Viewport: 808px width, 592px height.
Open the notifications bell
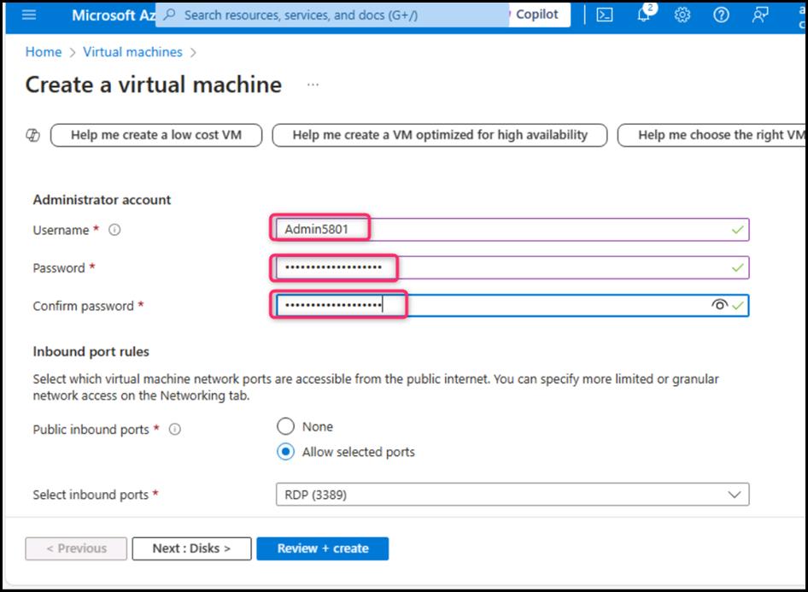(x=643, y=15)
